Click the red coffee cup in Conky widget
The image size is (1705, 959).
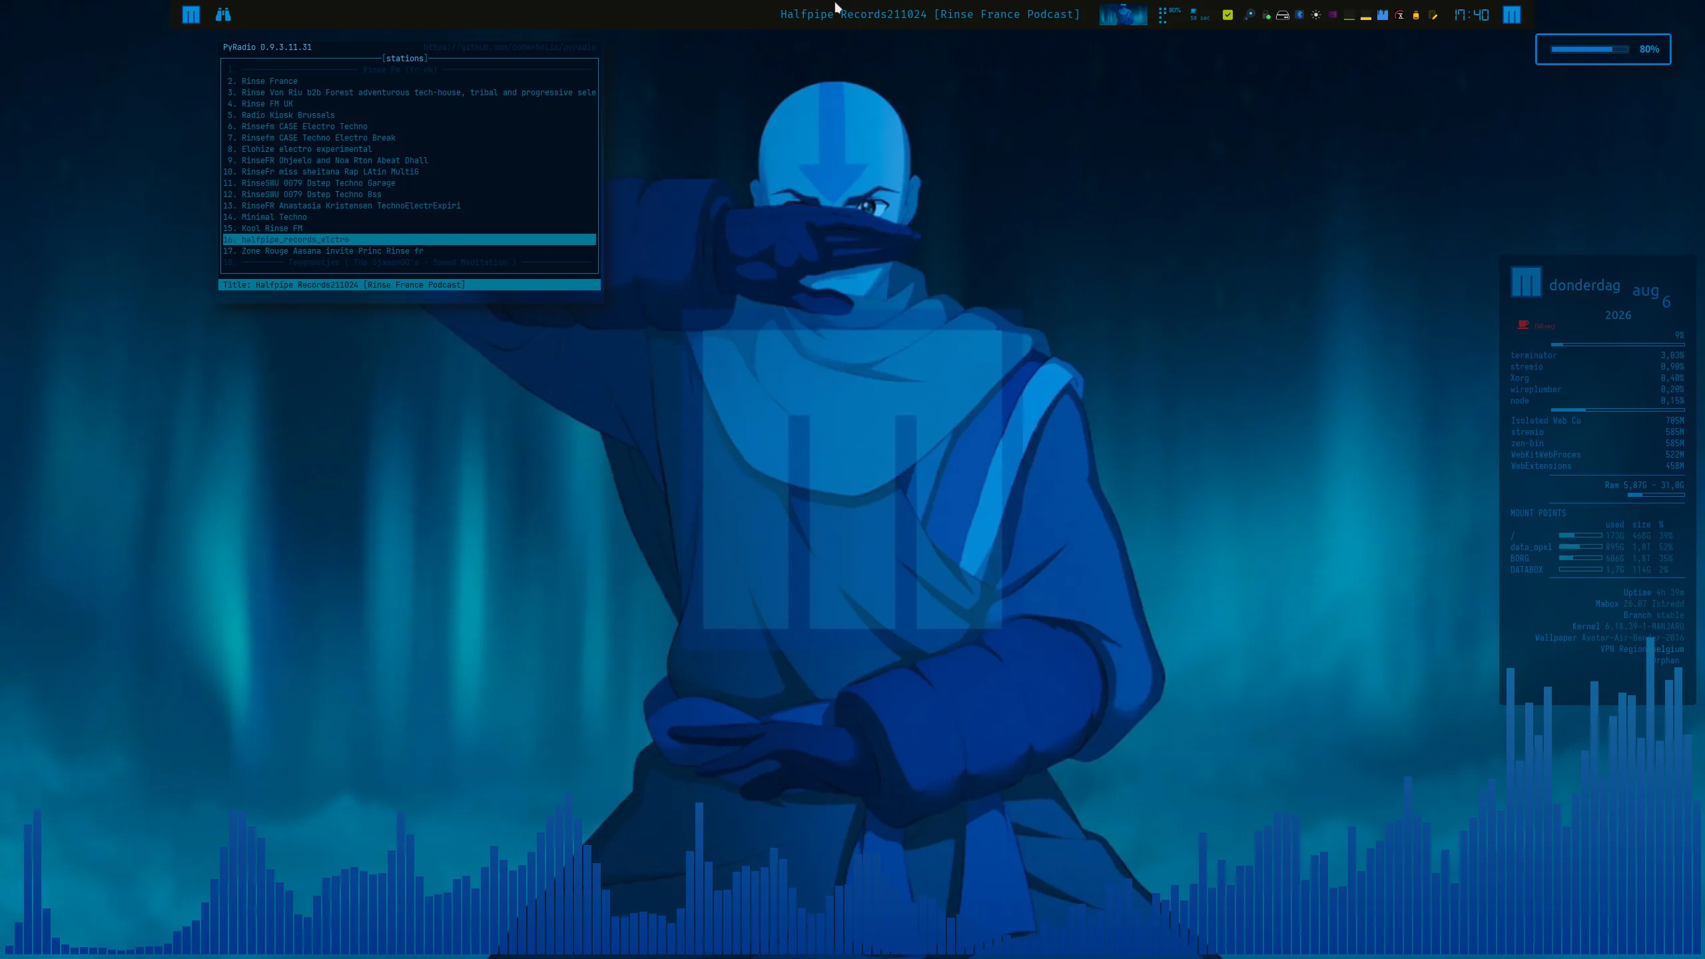(x=1523, y=324)
